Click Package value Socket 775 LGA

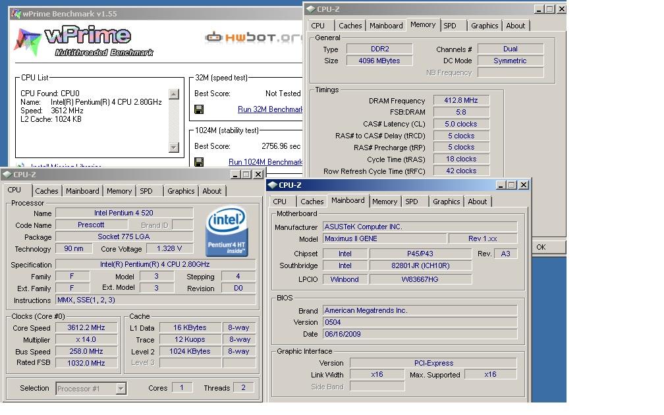[x=124, y=236]
